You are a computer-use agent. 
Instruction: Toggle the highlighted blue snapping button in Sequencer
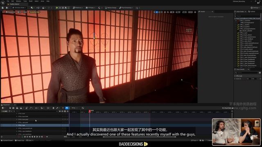(67, 108)
